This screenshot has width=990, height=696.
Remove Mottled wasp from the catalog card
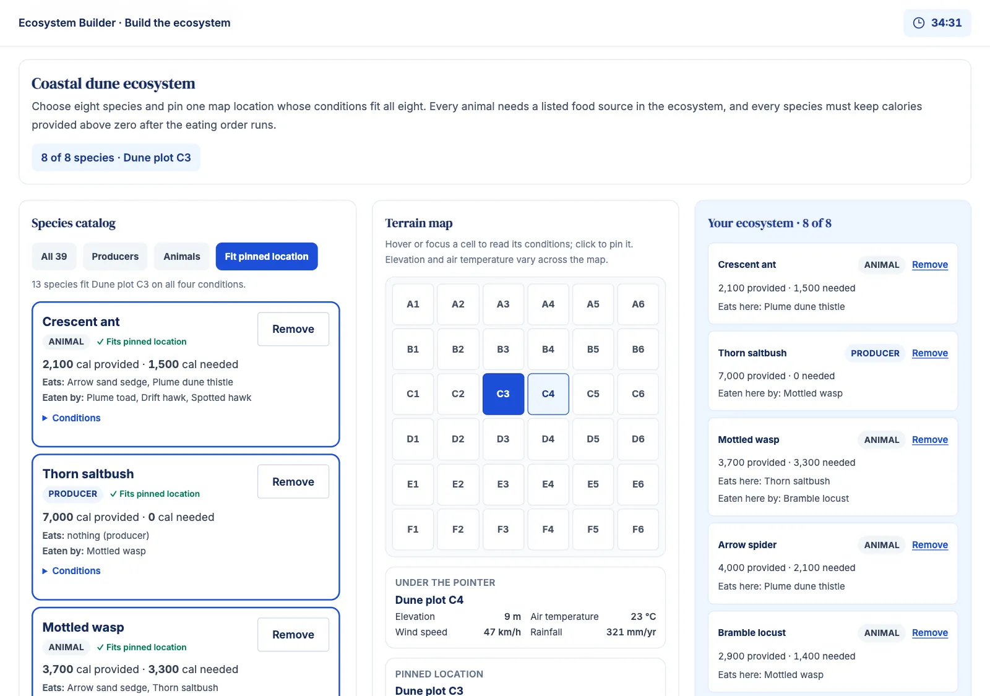pos(293,635)
